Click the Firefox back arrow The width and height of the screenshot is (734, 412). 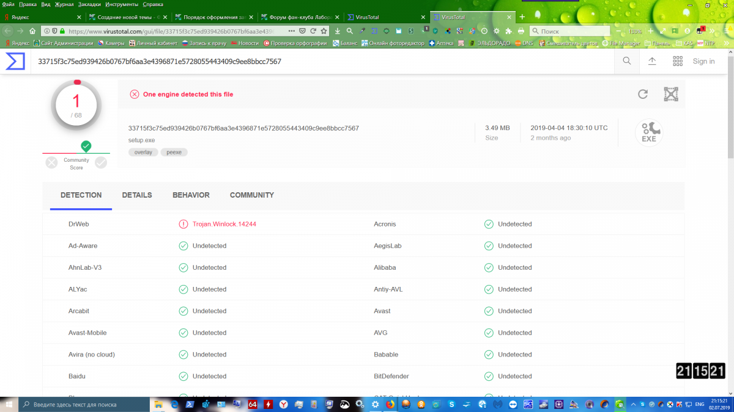pyautogui.click(x=7, y=31)
